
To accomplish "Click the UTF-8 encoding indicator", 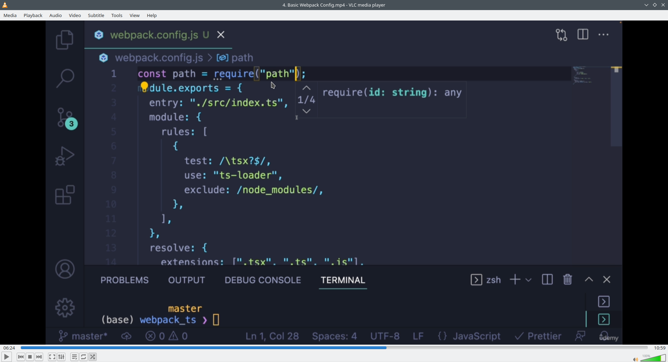I will (385, 336).
